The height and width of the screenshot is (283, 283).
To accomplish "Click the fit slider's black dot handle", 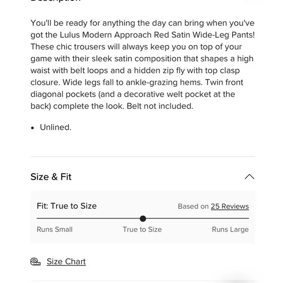I will tap(143, 218).
